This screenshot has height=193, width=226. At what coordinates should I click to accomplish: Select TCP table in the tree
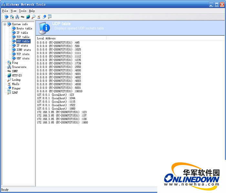click(23, 37)
